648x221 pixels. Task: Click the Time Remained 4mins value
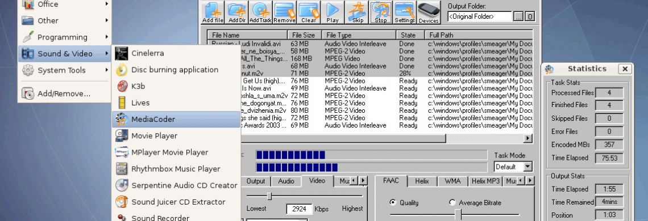[609, 202]
